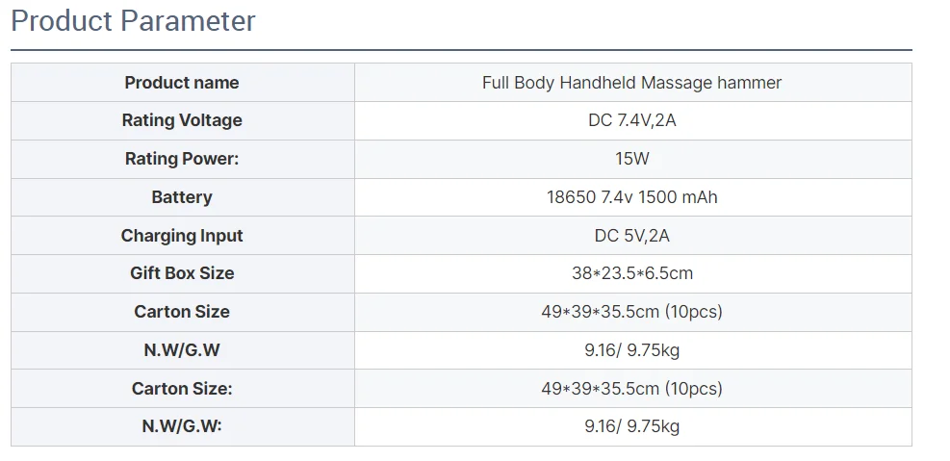Select the Battery row label
The height and width of the screenshot is (461, 950).
[182, 197]
